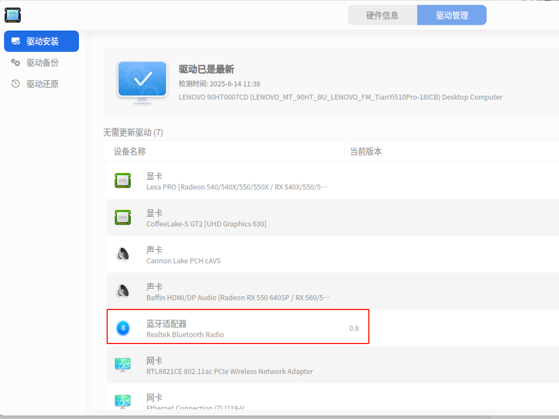
Task: Select the Cannon Lake PCH cAVS text
Action: 183,261
